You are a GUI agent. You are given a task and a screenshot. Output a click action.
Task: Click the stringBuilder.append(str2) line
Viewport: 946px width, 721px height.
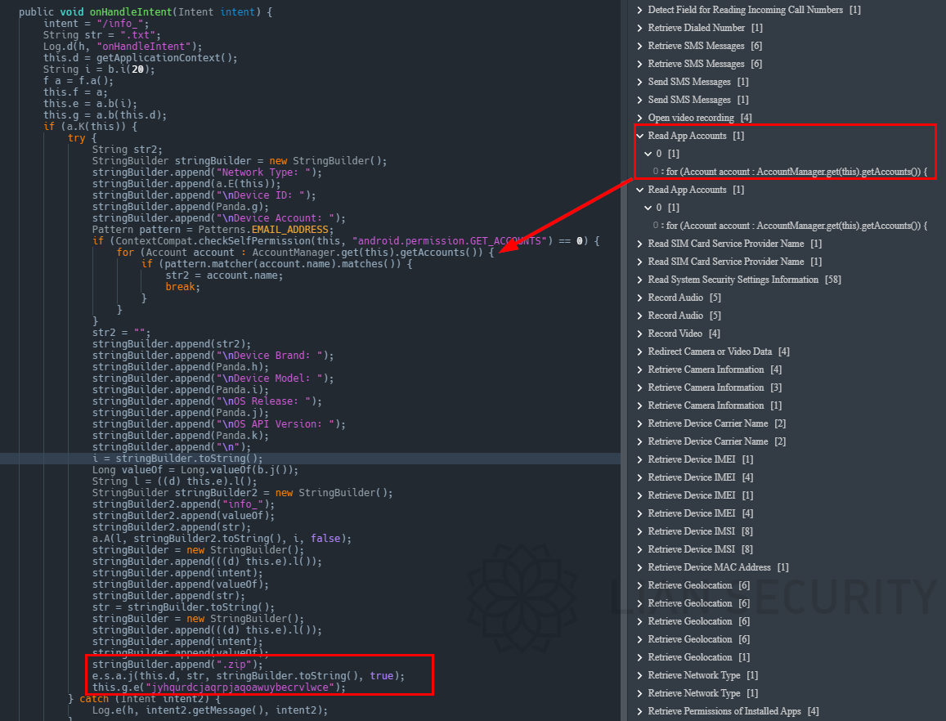(172, 344)
